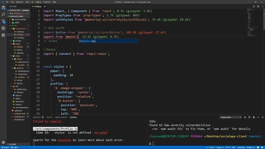Switch to the Debug Console tab
The width and height of the screenshot is (265, 149).
[61, 117]
